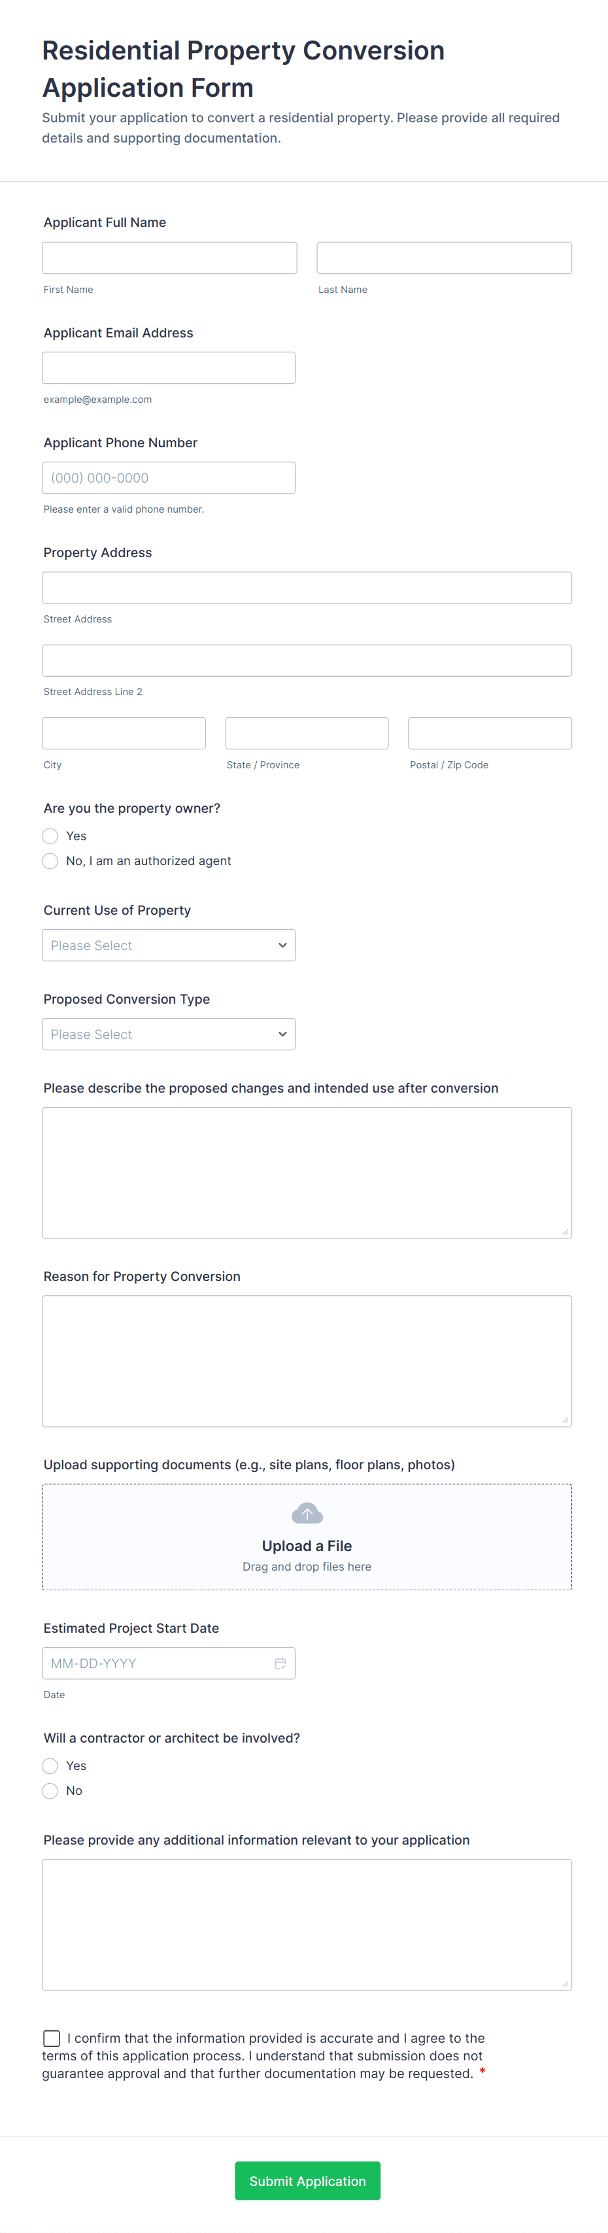Select 'Yes' for property owner question
Viewport: 608px width, 2233px height.
[x=50, y=836]
